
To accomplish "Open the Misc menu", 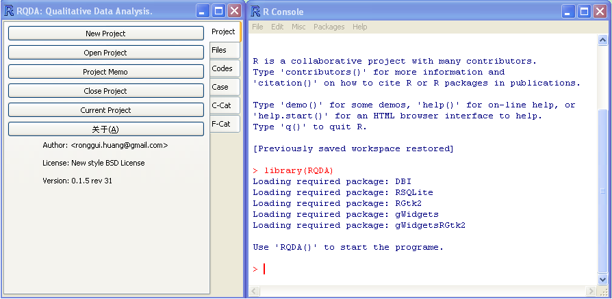I will click(298, 27).
